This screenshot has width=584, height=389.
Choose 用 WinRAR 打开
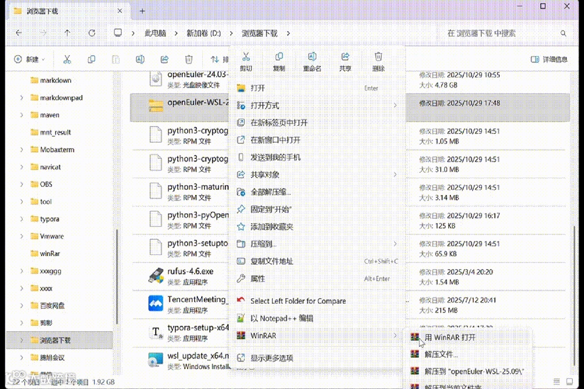tap(468, 337)
